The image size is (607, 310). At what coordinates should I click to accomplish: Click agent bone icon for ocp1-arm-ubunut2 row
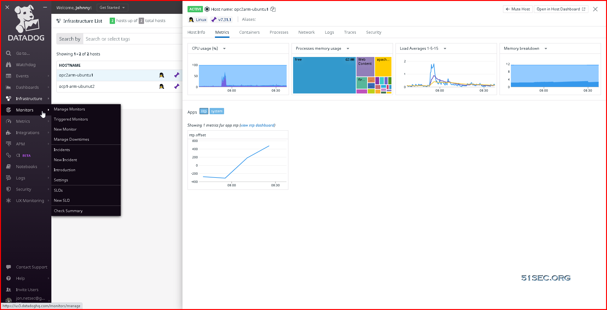click(177, 87)
